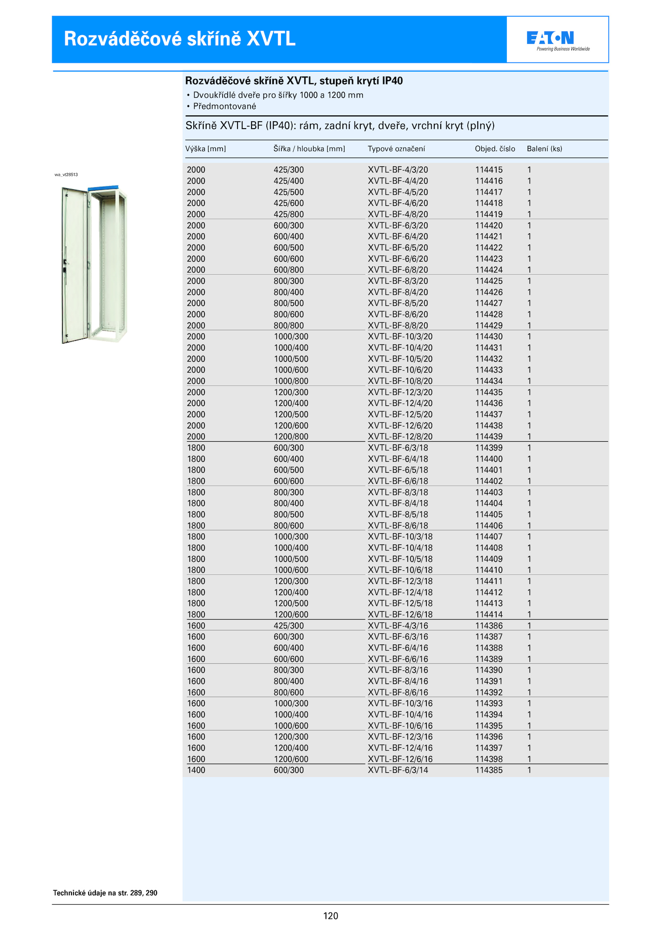661x936 pixels.
Task: Click type designation 'XVTL-BF-6/6/16'
Action: (x=398, y=659)
